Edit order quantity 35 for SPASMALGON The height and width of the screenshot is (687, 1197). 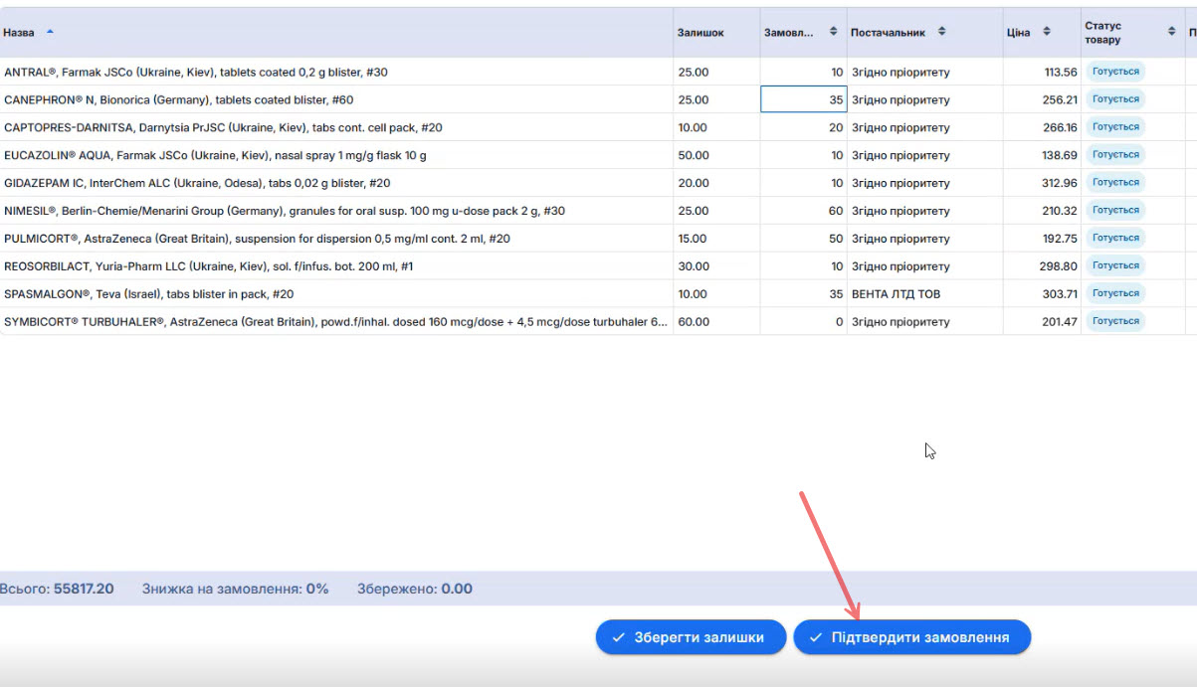tap(803, 294)
